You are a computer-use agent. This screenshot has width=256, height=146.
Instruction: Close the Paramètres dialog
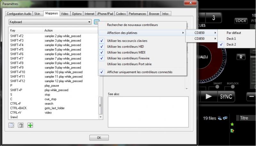click(190, 3)
